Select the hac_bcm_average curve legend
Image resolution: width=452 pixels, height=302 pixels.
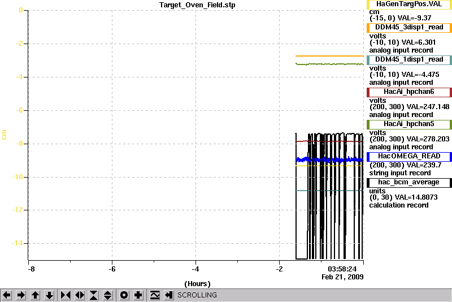point(409,183)
